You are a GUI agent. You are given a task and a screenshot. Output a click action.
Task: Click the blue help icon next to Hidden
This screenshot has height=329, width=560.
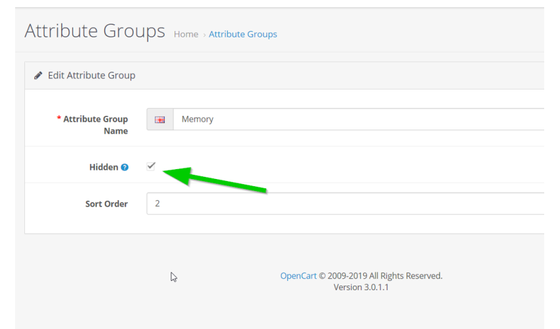[x=125, y=167]
